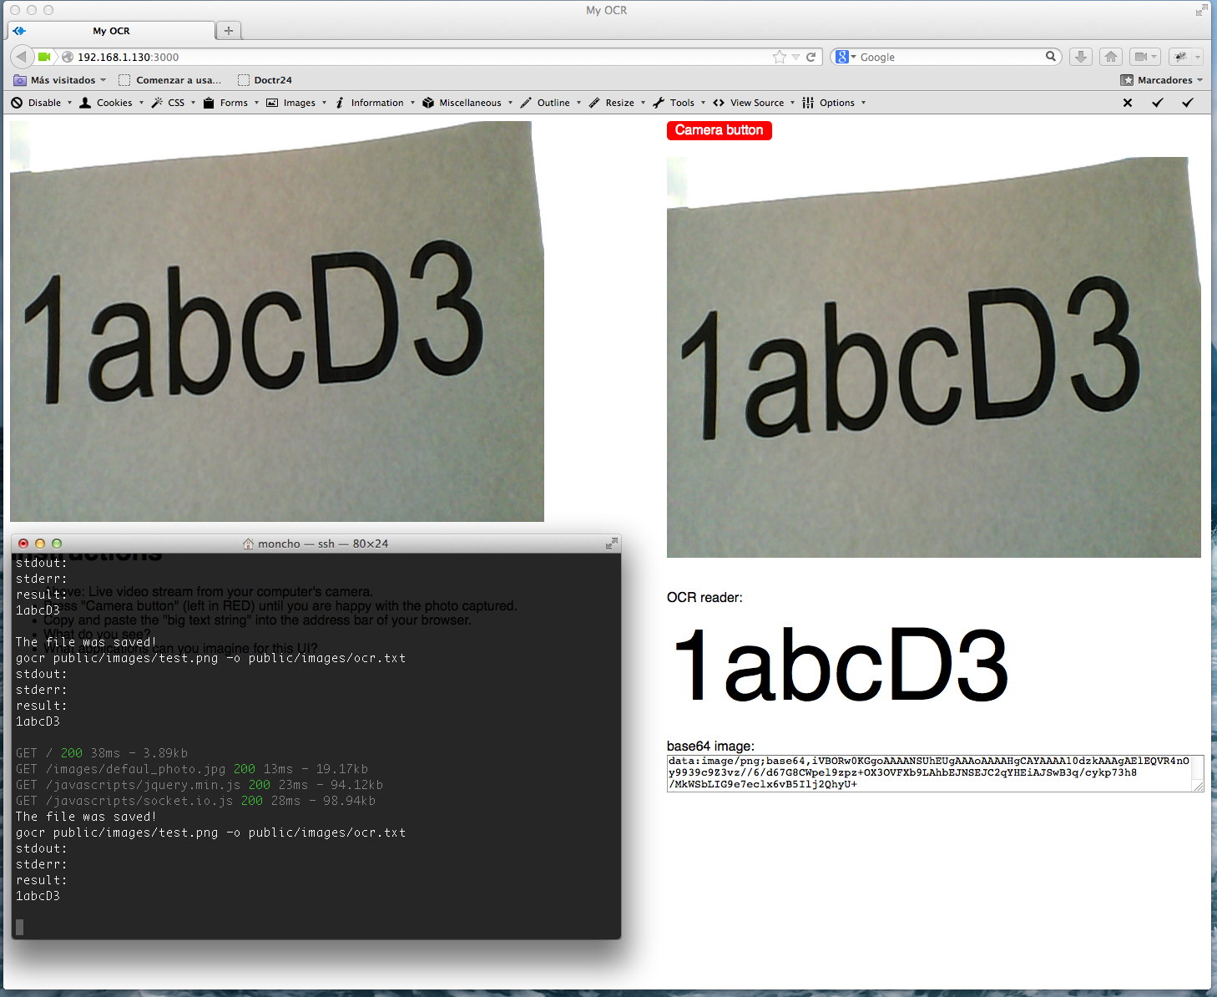Click the last checkmark icon on toolbar

[1188, 103]
